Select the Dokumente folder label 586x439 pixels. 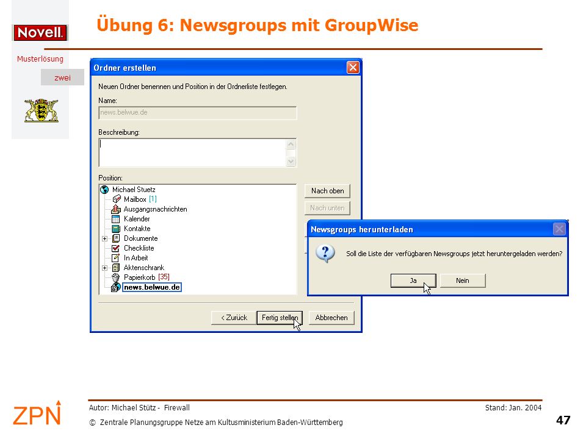click(x=141, y=238)
